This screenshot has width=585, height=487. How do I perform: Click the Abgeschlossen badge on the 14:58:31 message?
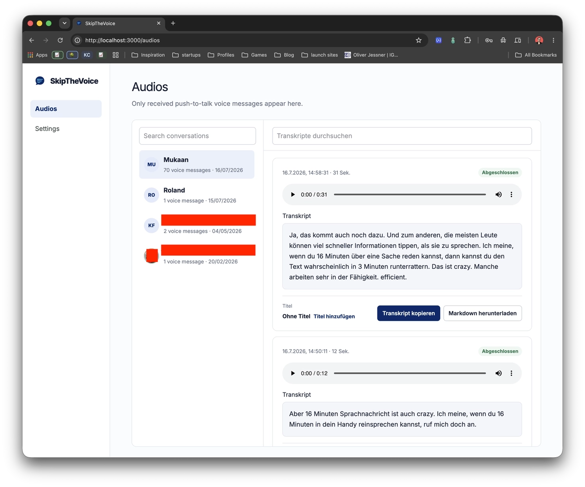coord(500,172)
